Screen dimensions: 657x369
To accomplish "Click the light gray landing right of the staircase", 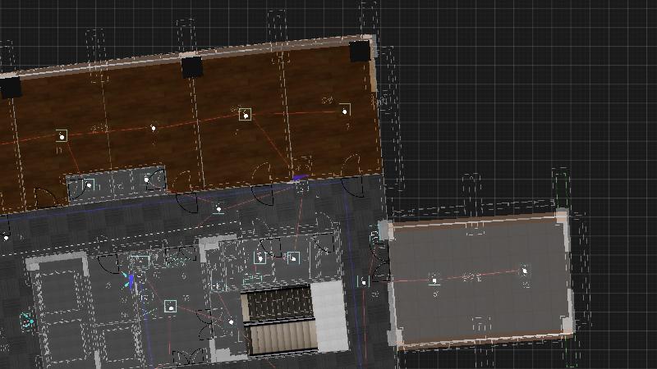I will 328,316.
